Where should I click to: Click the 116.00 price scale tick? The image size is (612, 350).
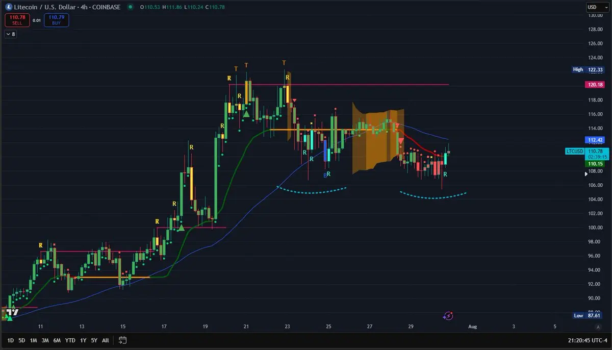pos(595,114)
